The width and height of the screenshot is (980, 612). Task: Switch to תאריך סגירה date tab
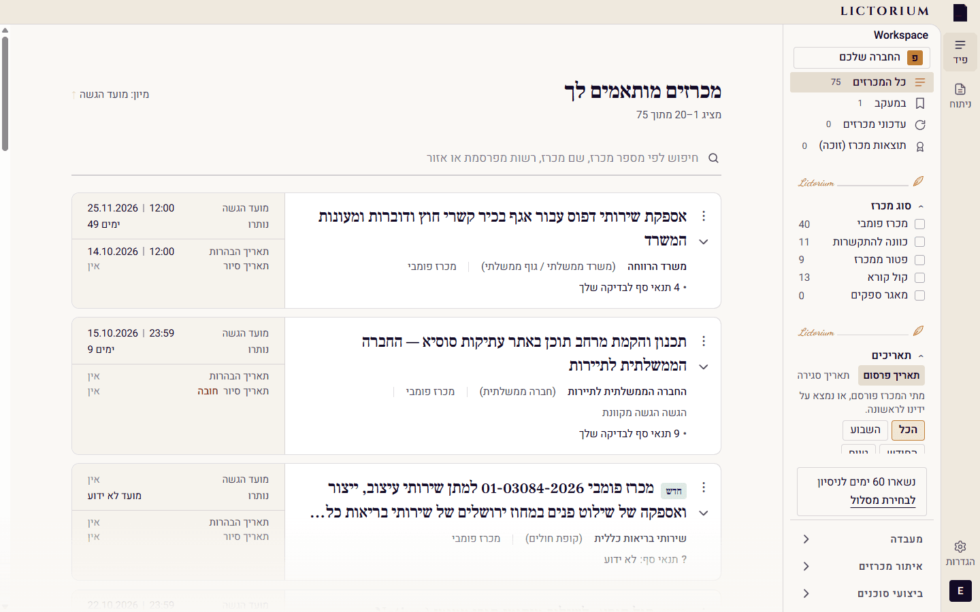(823, 375)
